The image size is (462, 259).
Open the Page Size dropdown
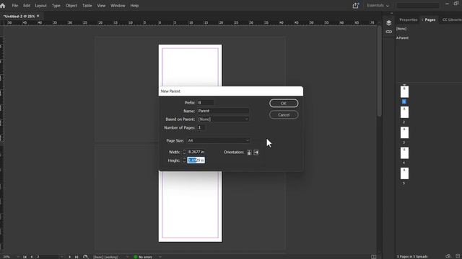coord(218,141)
